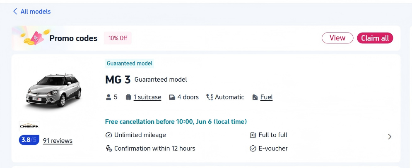Click the Confirmation within 12 hours lightning icon

tap(108, 149)
